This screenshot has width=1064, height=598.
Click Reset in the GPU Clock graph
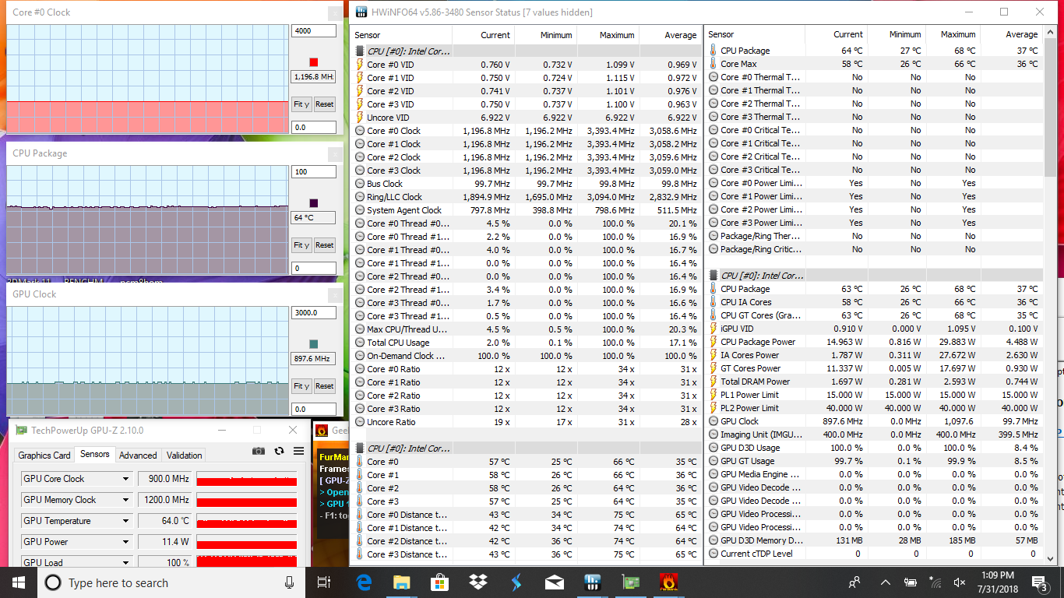pos(325,386)
